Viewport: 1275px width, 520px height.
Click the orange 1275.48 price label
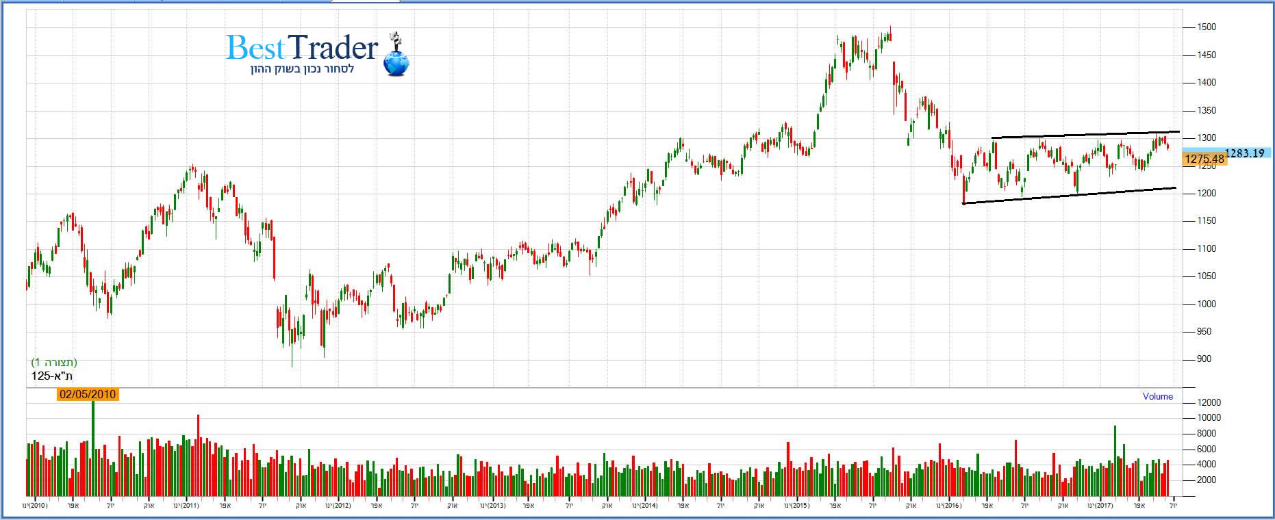1204,159
